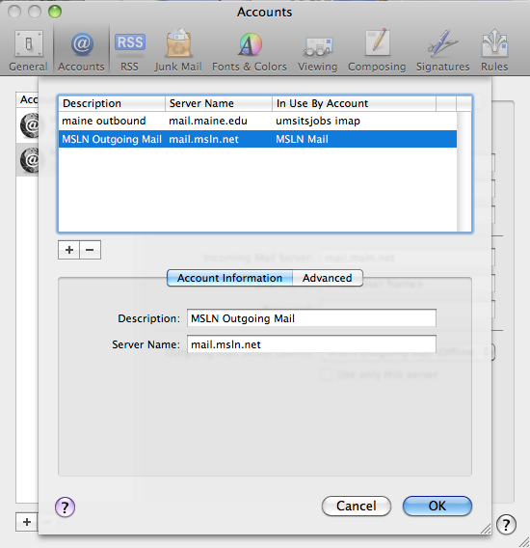Switch to the Advanced tab
The width and height of the screenshot is (530, 548).
(x=327, y=278)
